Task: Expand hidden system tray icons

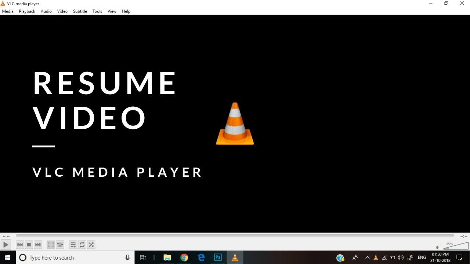Action: (x=367, y=258)
